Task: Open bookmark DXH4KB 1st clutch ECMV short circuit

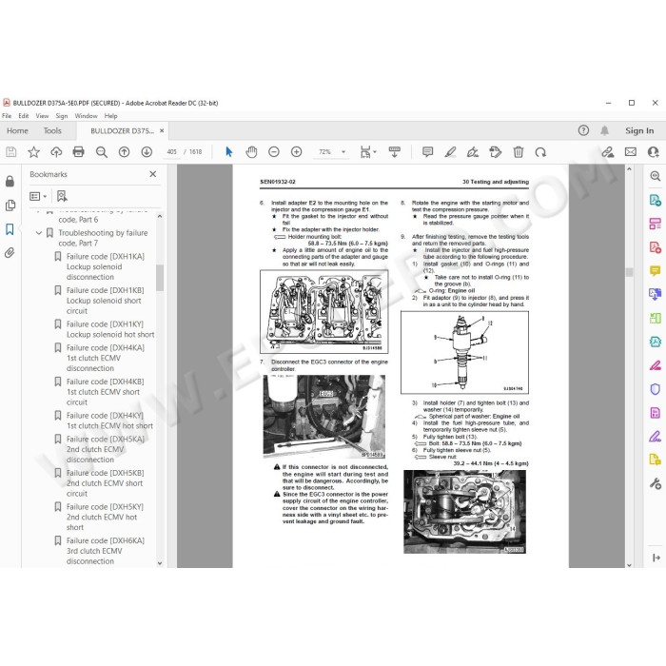Action: (105, 392)
